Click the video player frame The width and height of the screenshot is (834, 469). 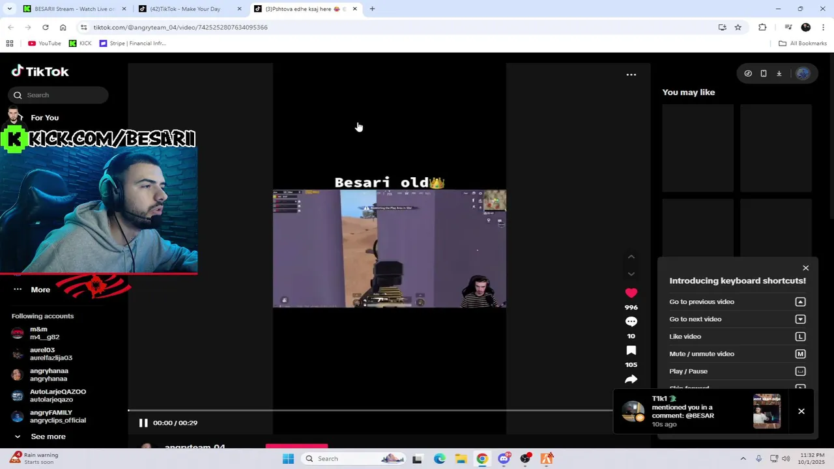tap(389, 248)
